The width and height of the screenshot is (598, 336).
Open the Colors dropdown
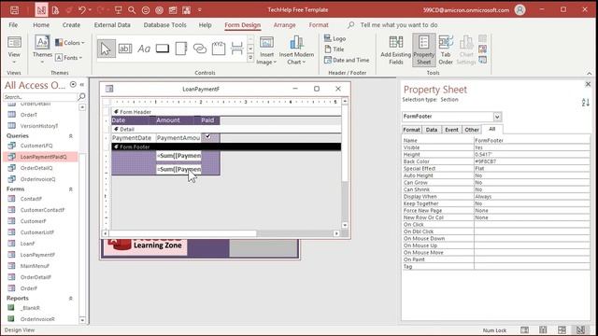pyautogui.click(x=70, y=43)
